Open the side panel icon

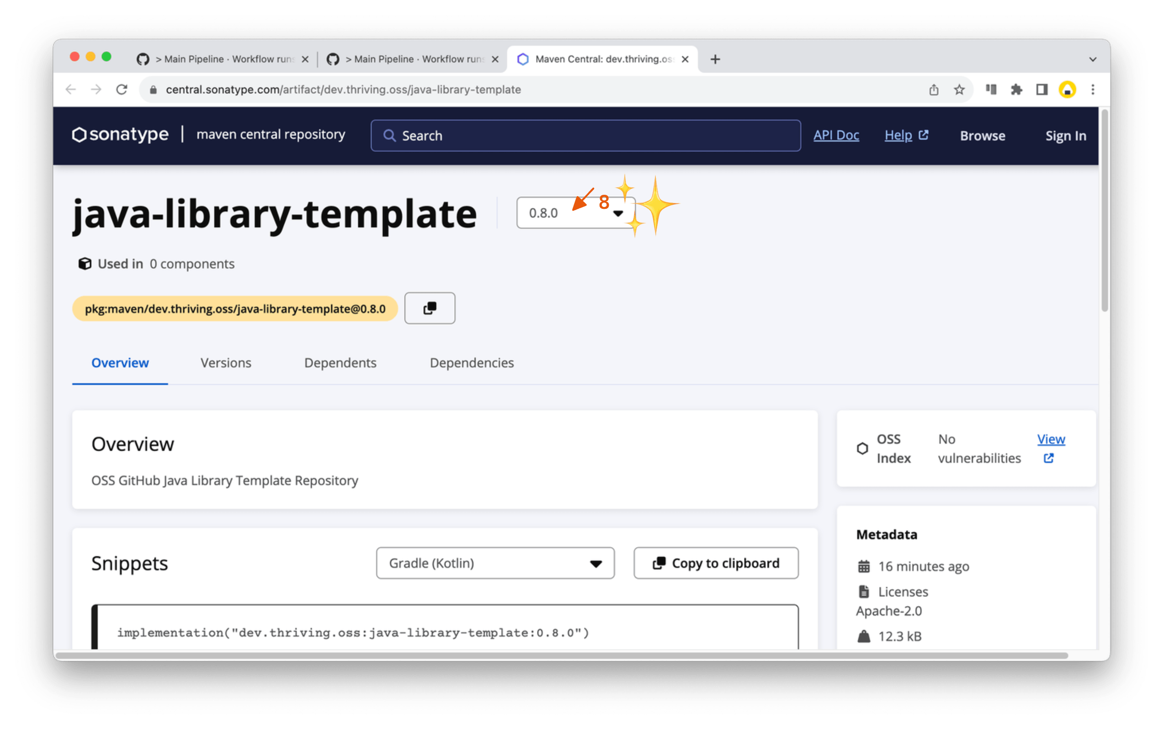tap(1042, 90)
